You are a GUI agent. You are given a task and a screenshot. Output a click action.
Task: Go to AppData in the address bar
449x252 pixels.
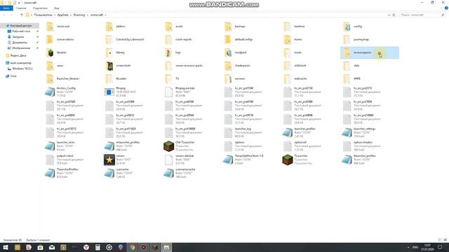click(62, 15)
